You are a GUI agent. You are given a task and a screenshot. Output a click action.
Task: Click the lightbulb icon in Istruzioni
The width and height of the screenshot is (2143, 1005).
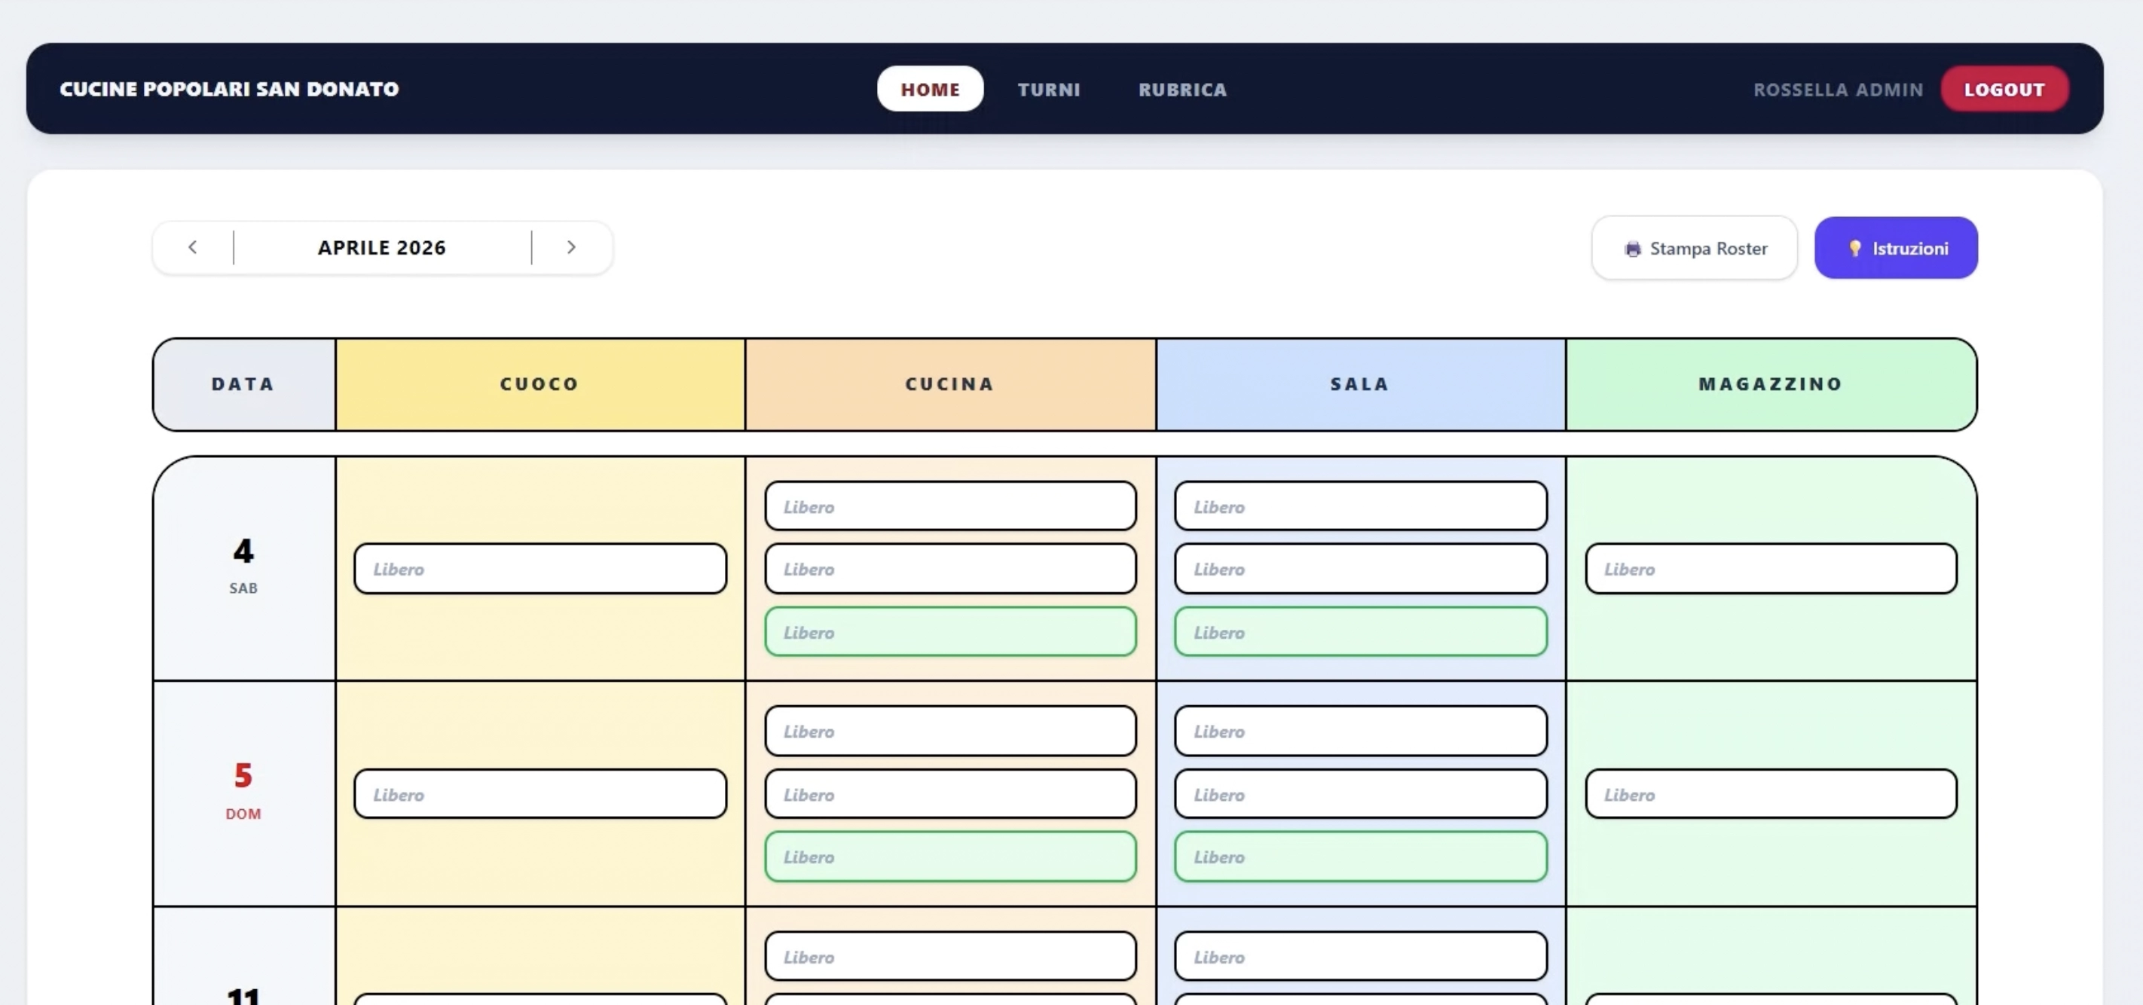[1854, 248]
